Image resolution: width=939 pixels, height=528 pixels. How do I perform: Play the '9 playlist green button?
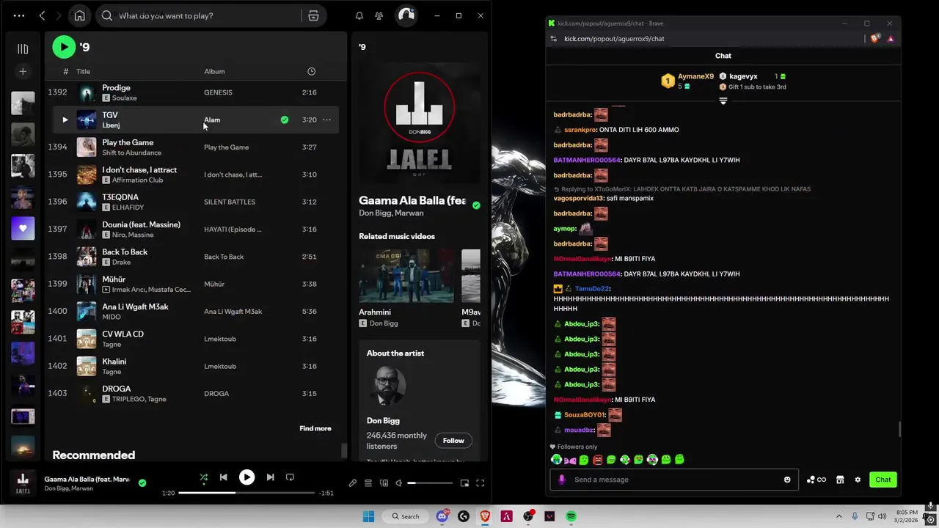[x=64, y=47]
